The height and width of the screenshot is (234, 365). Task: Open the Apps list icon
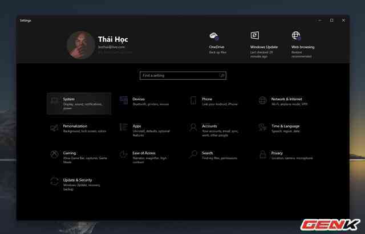coord(124,128)
